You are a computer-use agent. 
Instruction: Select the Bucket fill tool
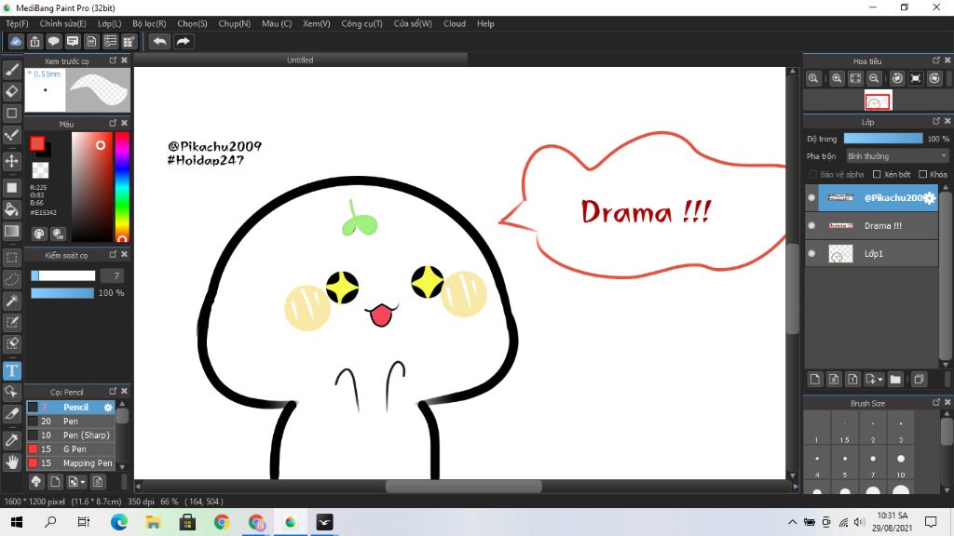pyautogui.click(x=11, y=209)
